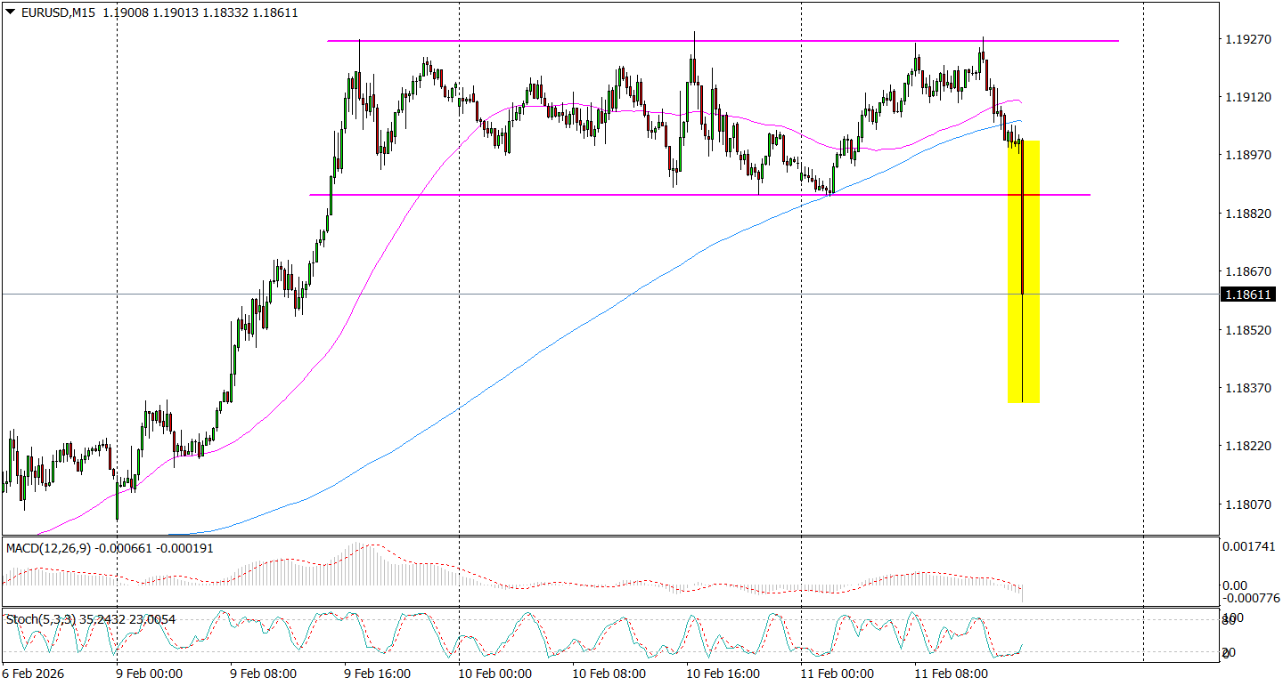Click the Stoch(5,3,3) indicator label

coord(40,619)
